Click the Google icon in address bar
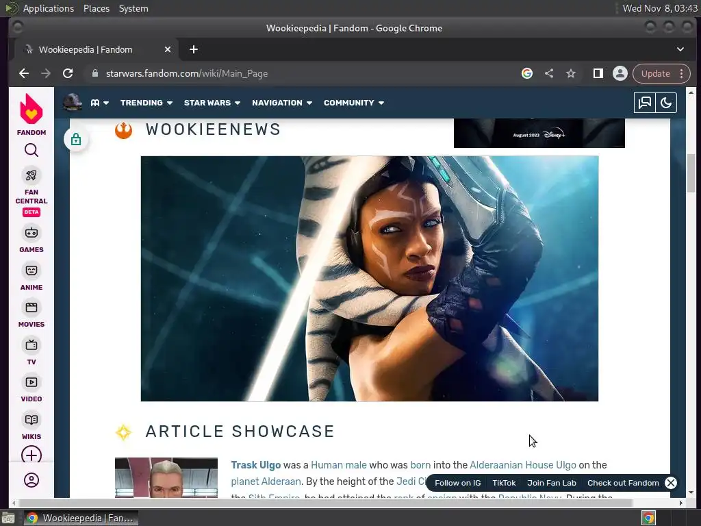The height and width of the screenshot is (526, 701). click(527, 73)
